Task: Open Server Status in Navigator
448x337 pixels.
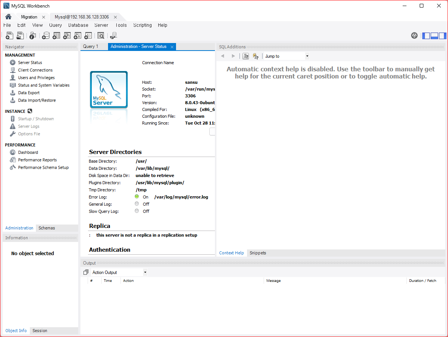Action: [x=30, y=63]
